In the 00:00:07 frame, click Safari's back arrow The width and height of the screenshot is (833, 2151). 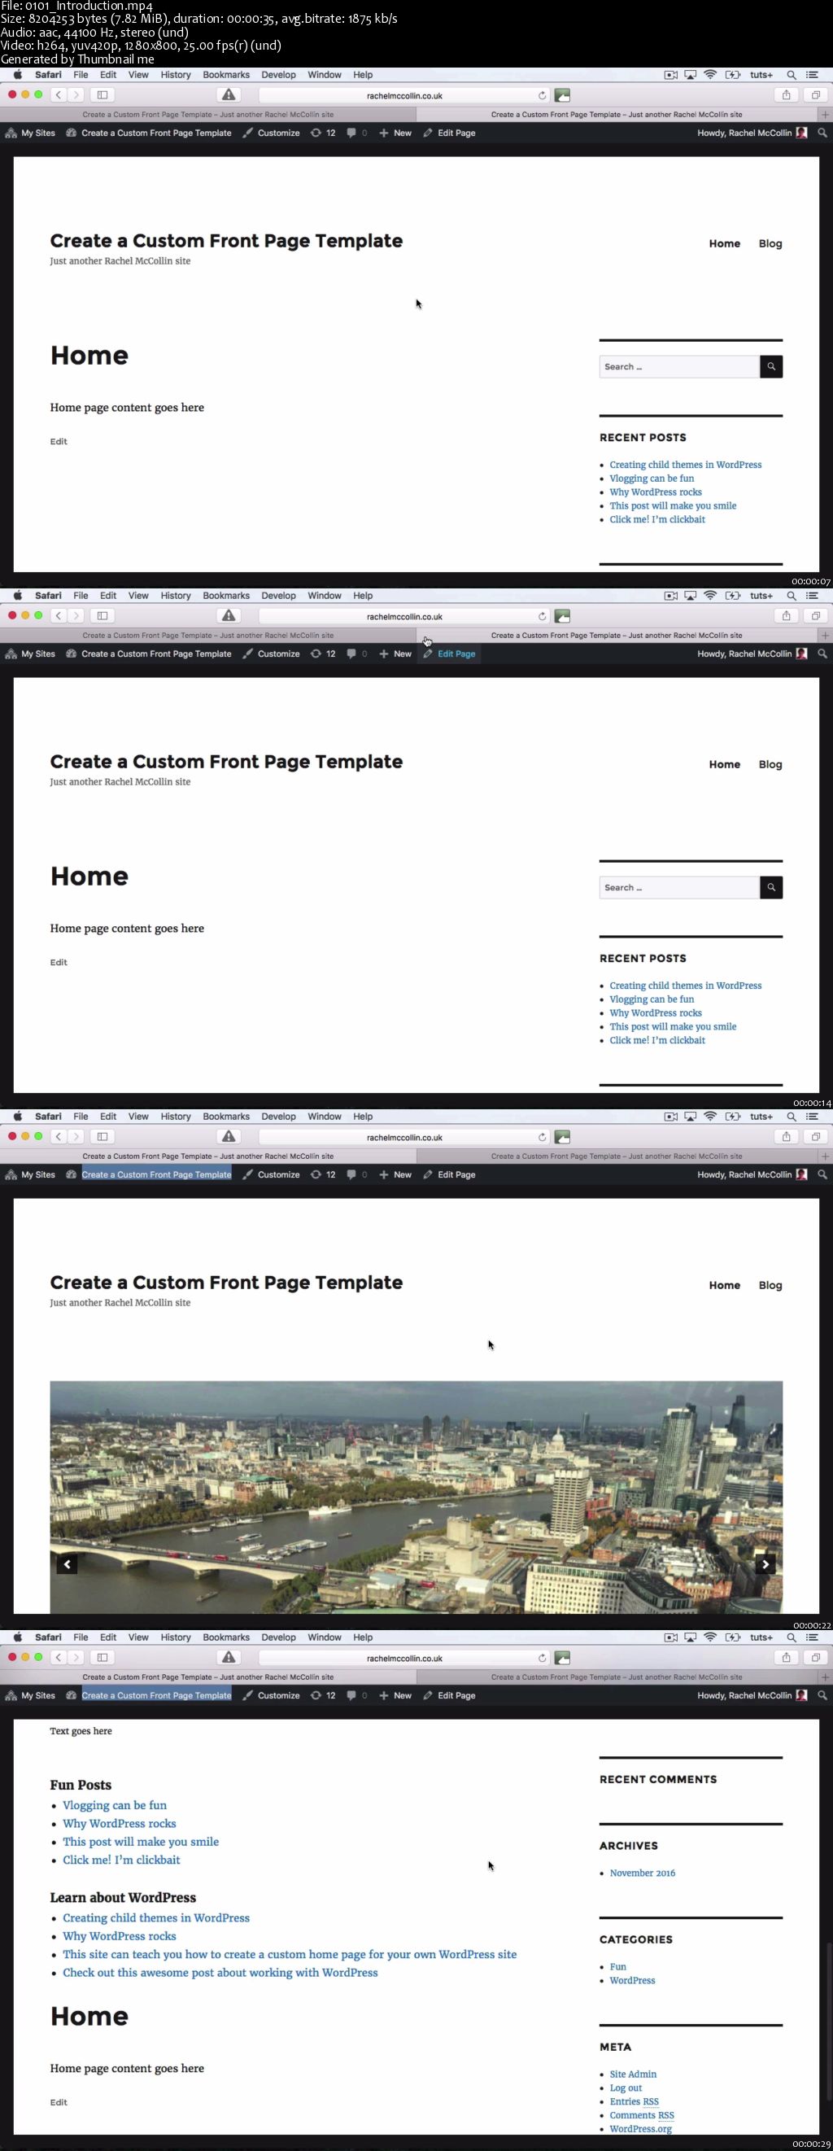59,95
